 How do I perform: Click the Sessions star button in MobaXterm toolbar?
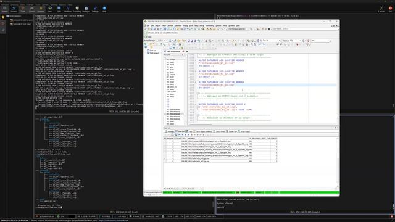pyautogui.click(x=41, y=9)
